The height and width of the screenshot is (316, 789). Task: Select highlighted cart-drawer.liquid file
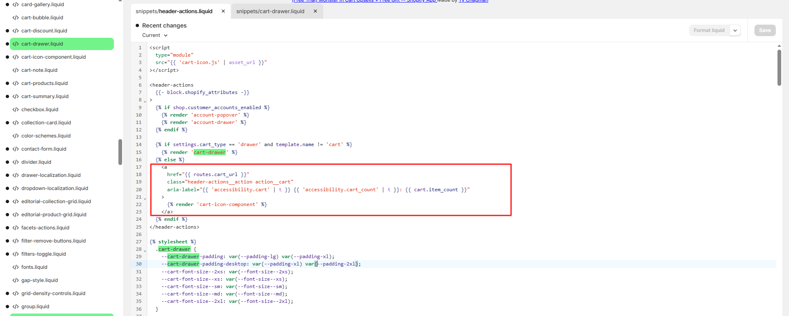click(x=62, y=44)
